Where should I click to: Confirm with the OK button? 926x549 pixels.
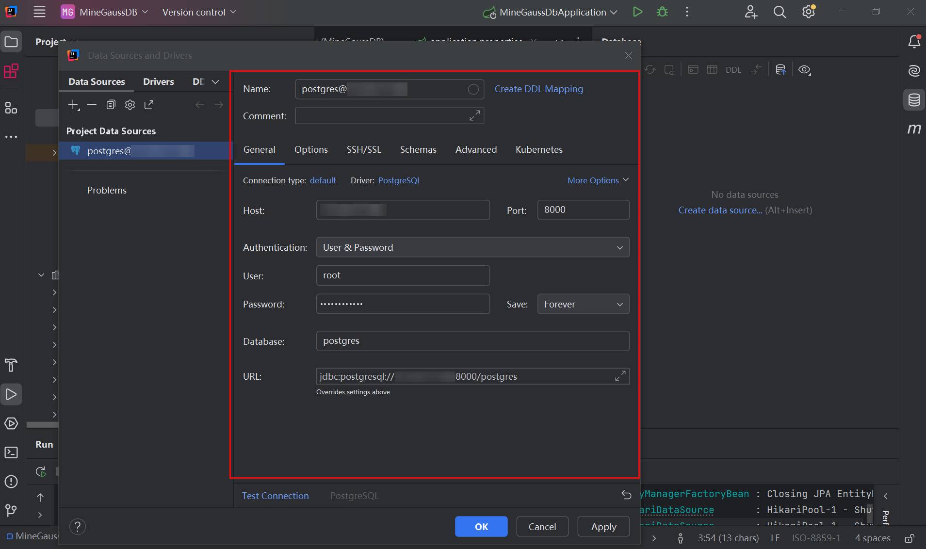tap(481, 527)
